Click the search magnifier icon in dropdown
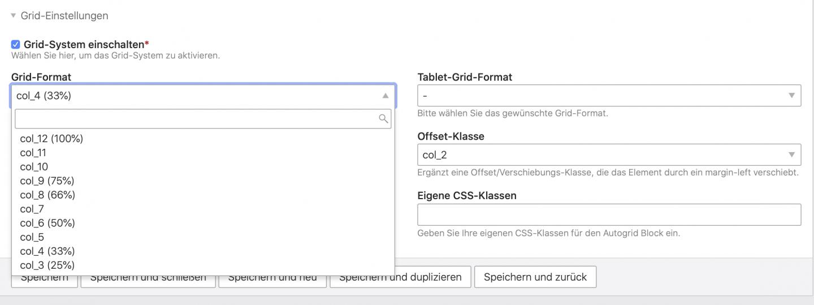Viewport: 814px width, 305px height. 383,118
